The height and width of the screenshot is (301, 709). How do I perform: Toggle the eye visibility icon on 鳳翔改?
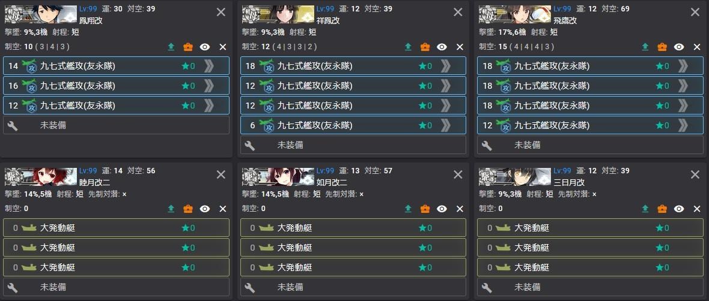pos(205,47)
